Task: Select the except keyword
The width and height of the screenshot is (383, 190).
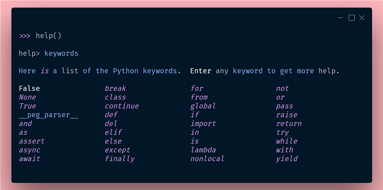Action: pos(118,150)
